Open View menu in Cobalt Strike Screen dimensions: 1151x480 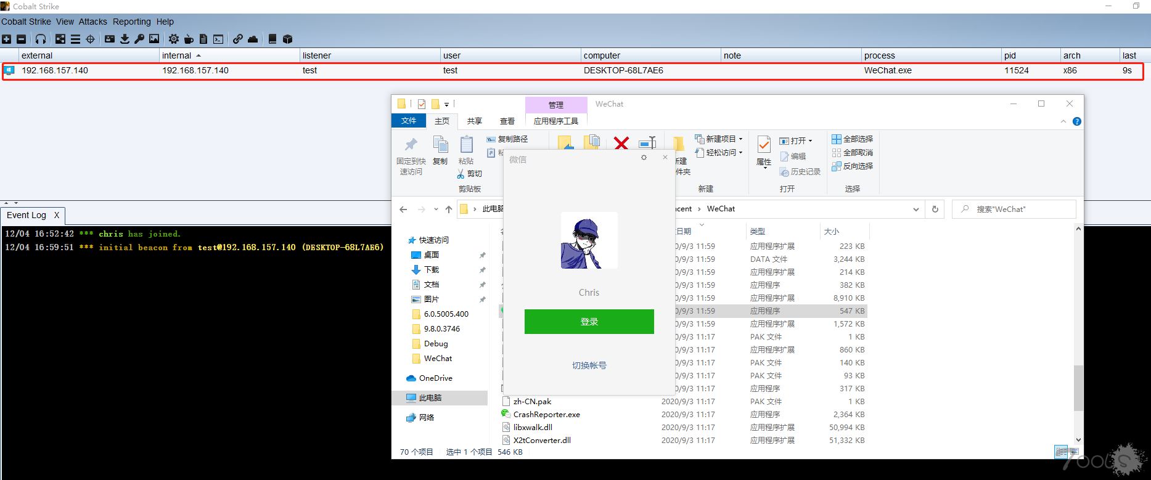(x=65, y=22)
